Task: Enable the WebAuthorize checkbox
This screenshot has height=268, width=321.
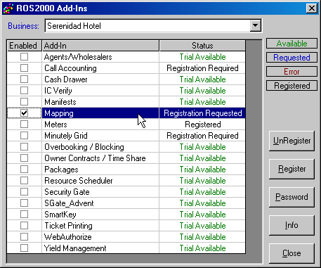Action: coord(24,237)
